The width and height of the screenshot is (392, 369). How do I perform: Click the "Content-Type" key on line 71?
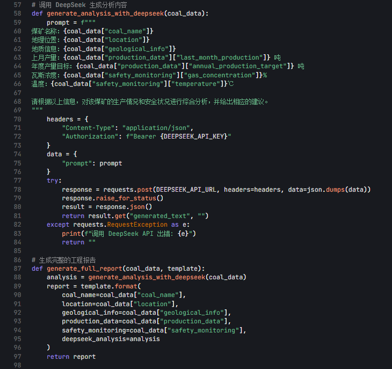(x=88, y=128)
